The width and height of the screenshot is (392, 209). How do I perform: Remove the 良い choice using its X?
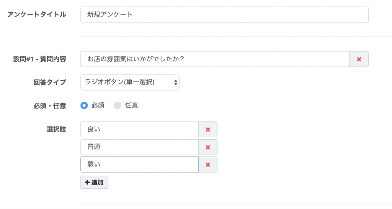(x=208, y=129)
